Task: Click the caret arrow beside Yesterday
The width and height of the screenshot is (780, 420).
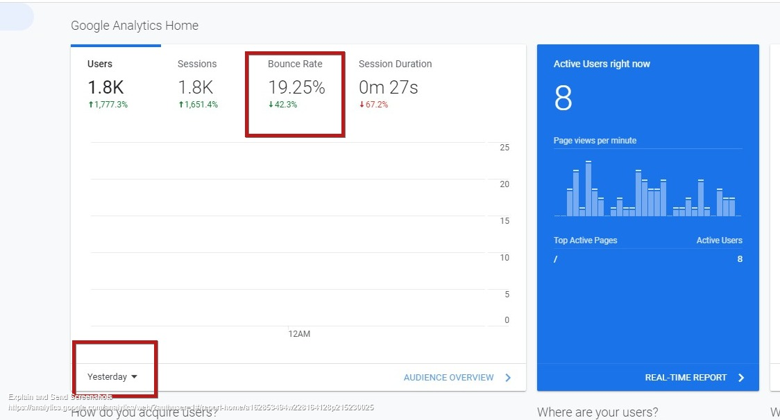Action: click(x=134, y=377)
